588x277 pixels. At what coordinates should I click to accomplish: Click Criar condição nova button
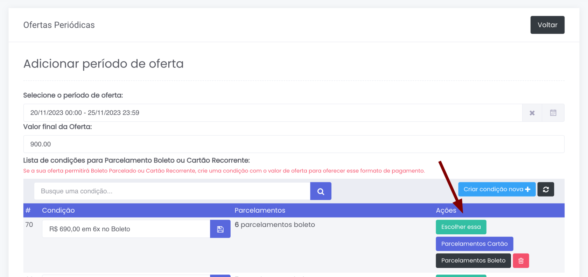tap(497, 189)
